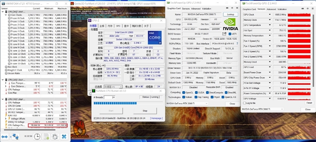
Task: Click HWiNFO log file with green plus icon
Action: 47,136
